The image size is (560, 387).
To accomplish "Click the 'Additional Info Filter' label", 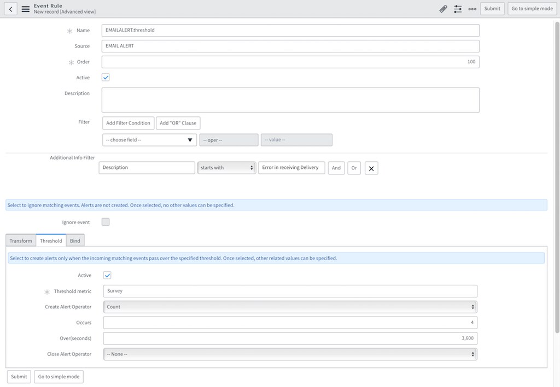I will pyautogui.click(x=72, y=157).
